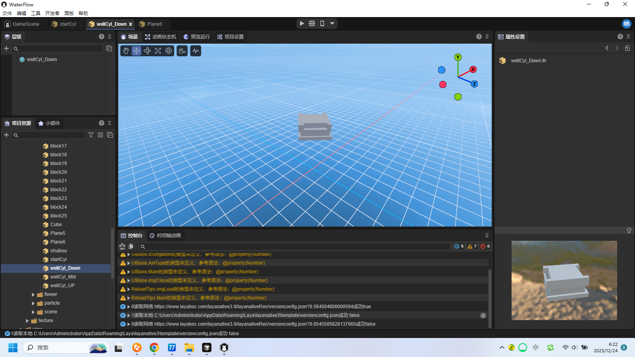Select the hand pan tool in scene toolbar
Viewport: 635px width, 357px height.
[x=126, y=51]
